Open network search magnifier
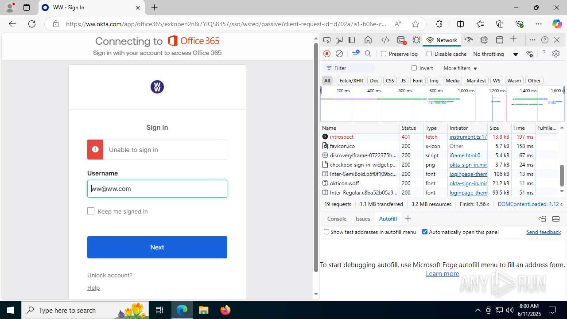Viewport: 567px width, 319px height. (x=368, y=54)
